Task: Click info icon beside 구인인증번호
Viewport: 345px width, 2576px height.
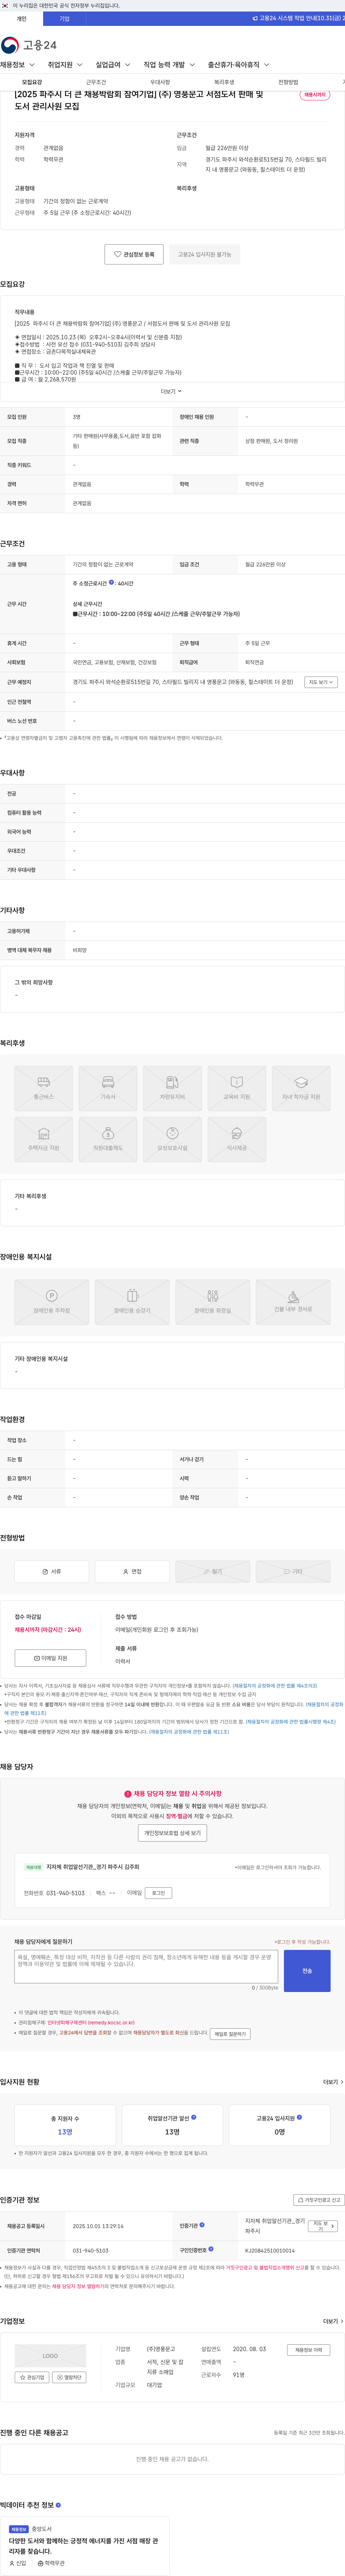Action: tap(211, 2249)
